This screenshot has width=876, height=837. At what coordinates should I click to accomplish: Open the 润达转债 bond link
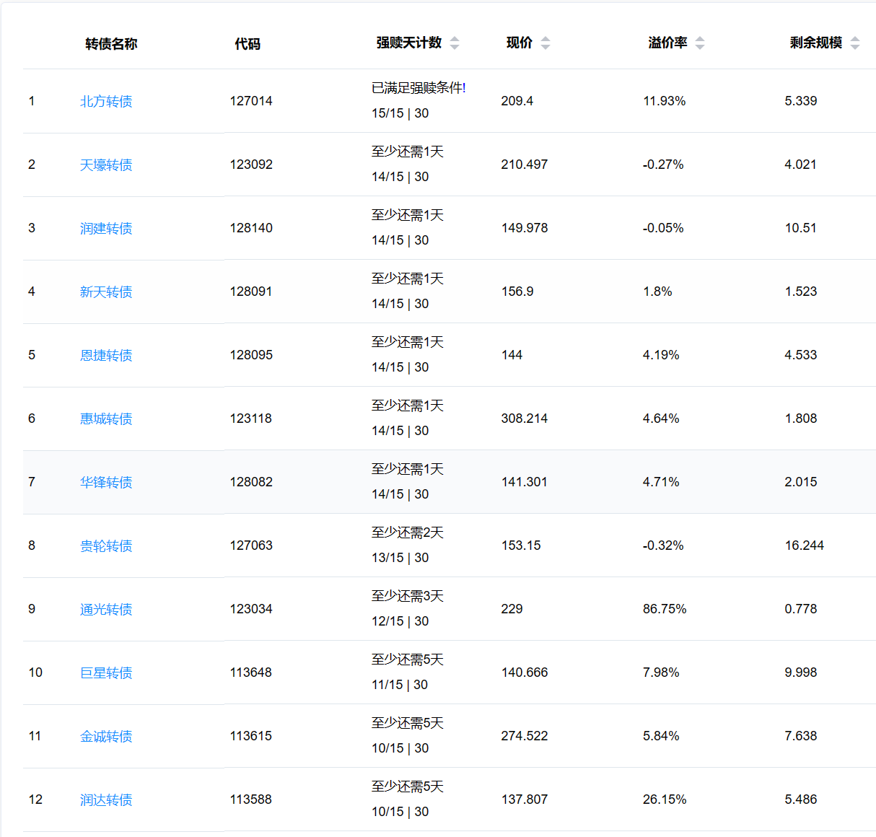point(106,800)
